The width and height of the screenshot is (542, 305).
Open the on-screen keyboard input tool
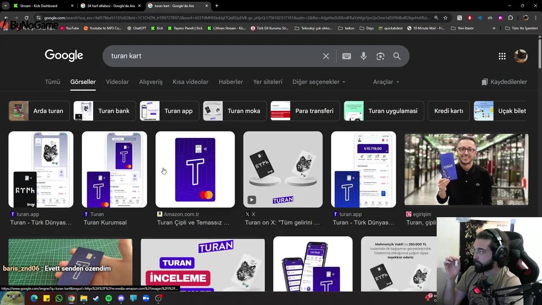pyautogui.click(x=346, y=56)
